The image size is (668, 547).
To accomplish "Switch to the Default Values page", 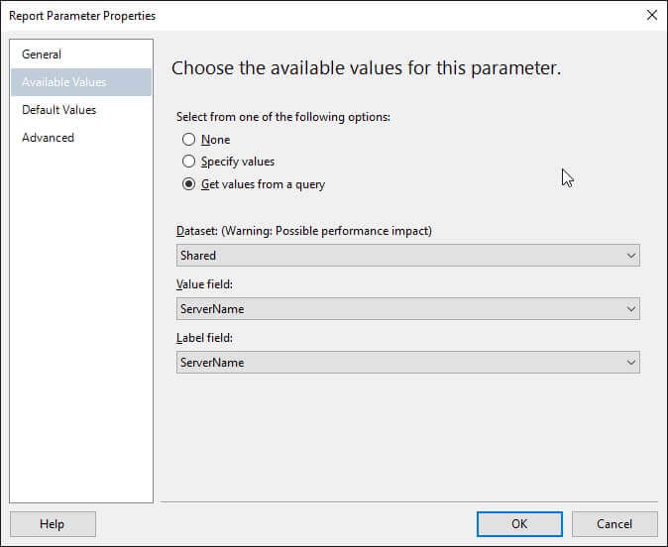I will (x=59, y=110).
